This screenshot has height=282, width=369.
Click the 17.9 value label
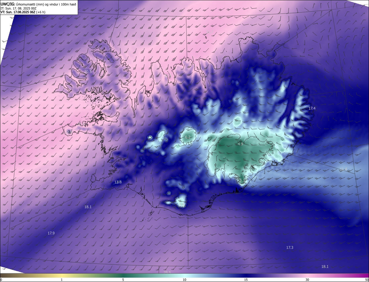tap(51, 233)
